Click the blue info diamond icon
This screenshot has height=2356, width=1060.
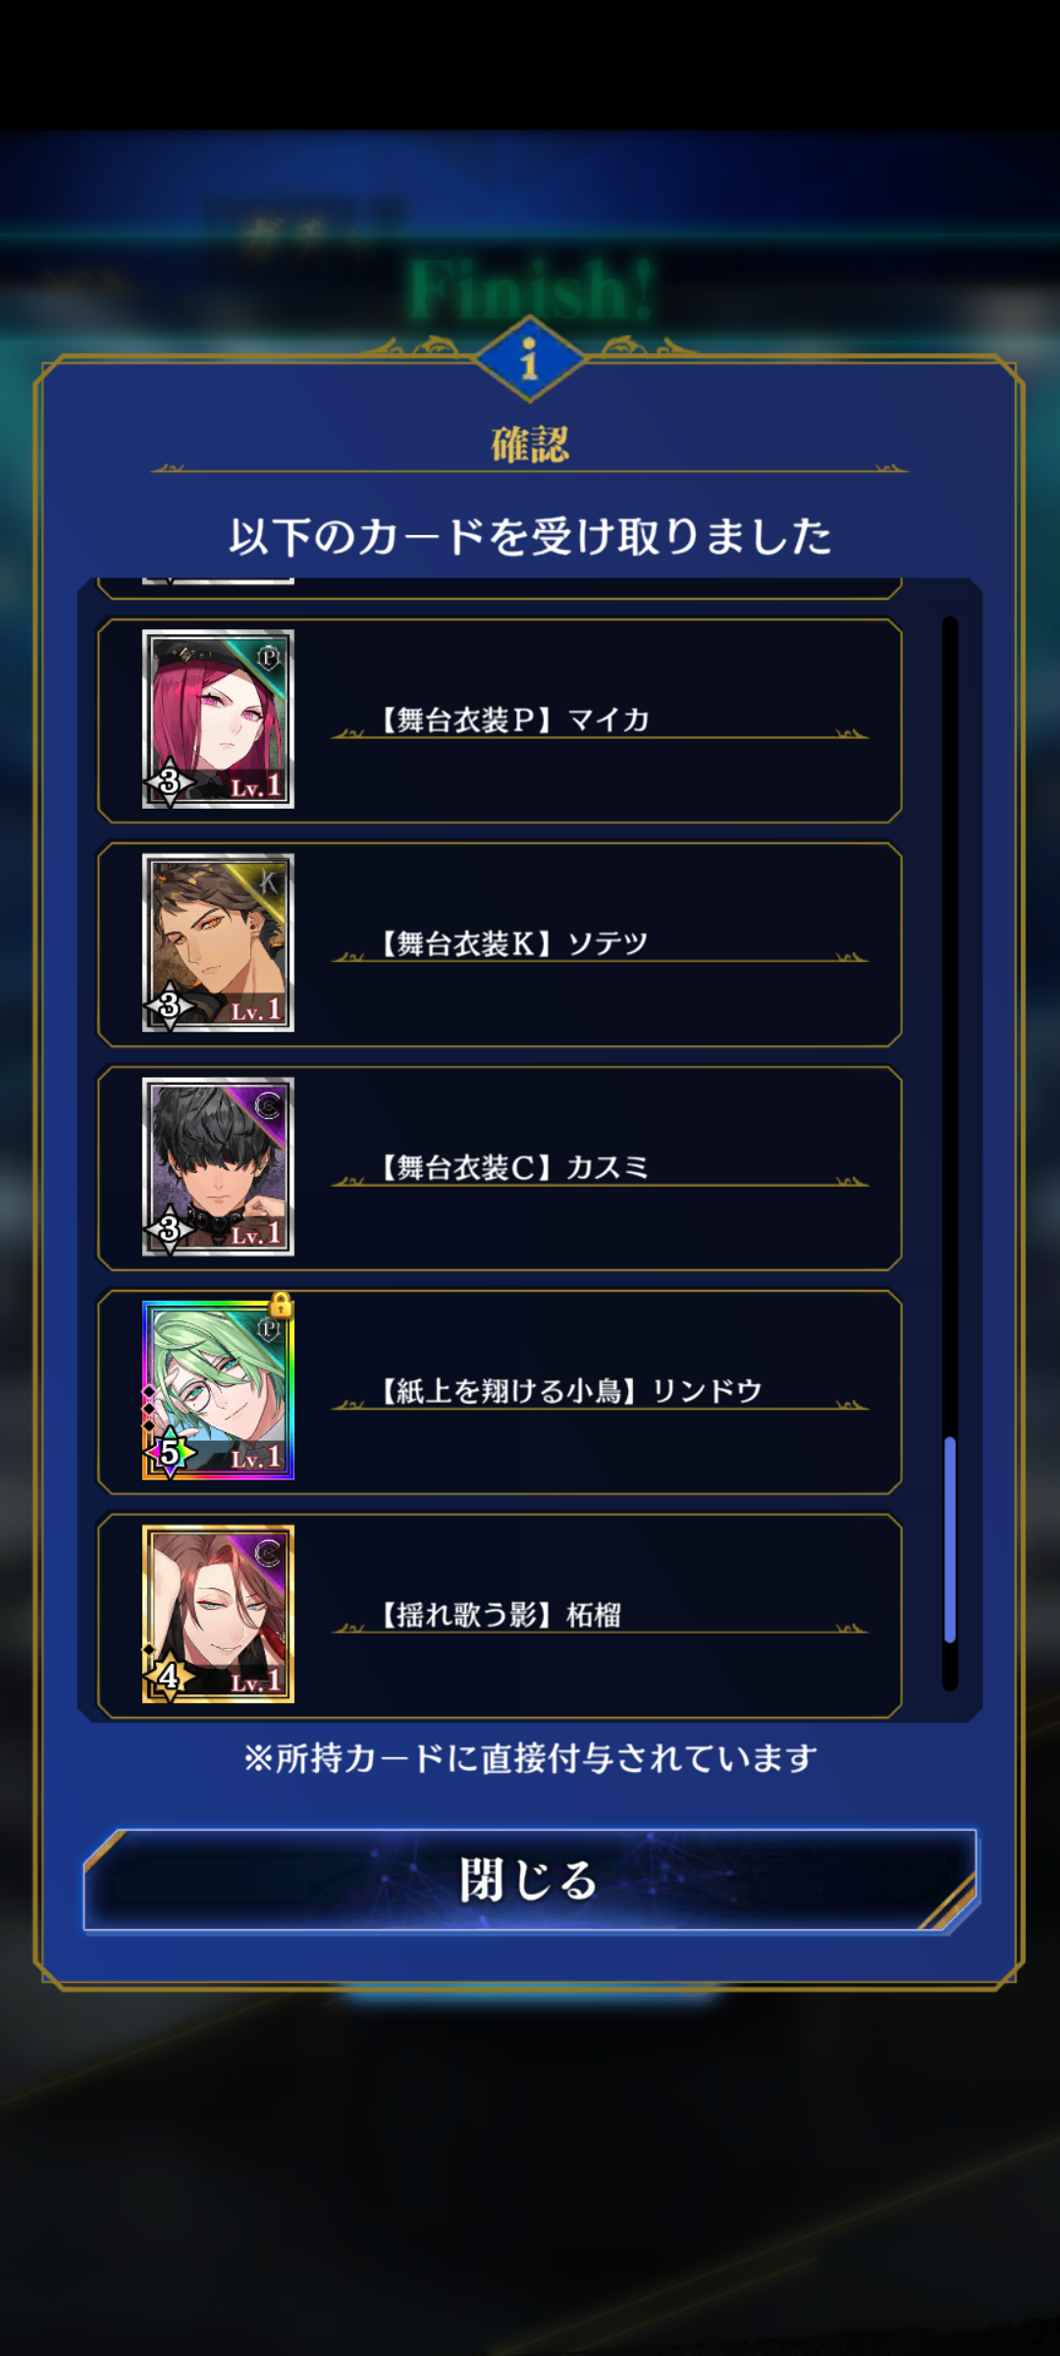coord(530,358)
